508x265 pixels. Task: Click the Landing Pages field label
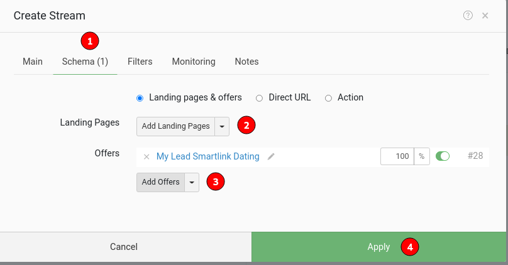point(90,122)
